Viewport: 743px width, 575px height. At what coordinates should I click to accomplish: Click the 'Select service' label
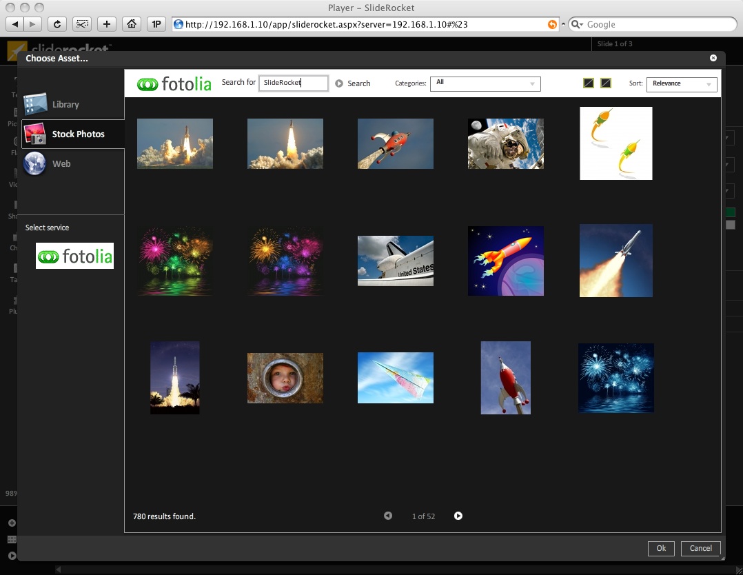(x=47, y=228)
